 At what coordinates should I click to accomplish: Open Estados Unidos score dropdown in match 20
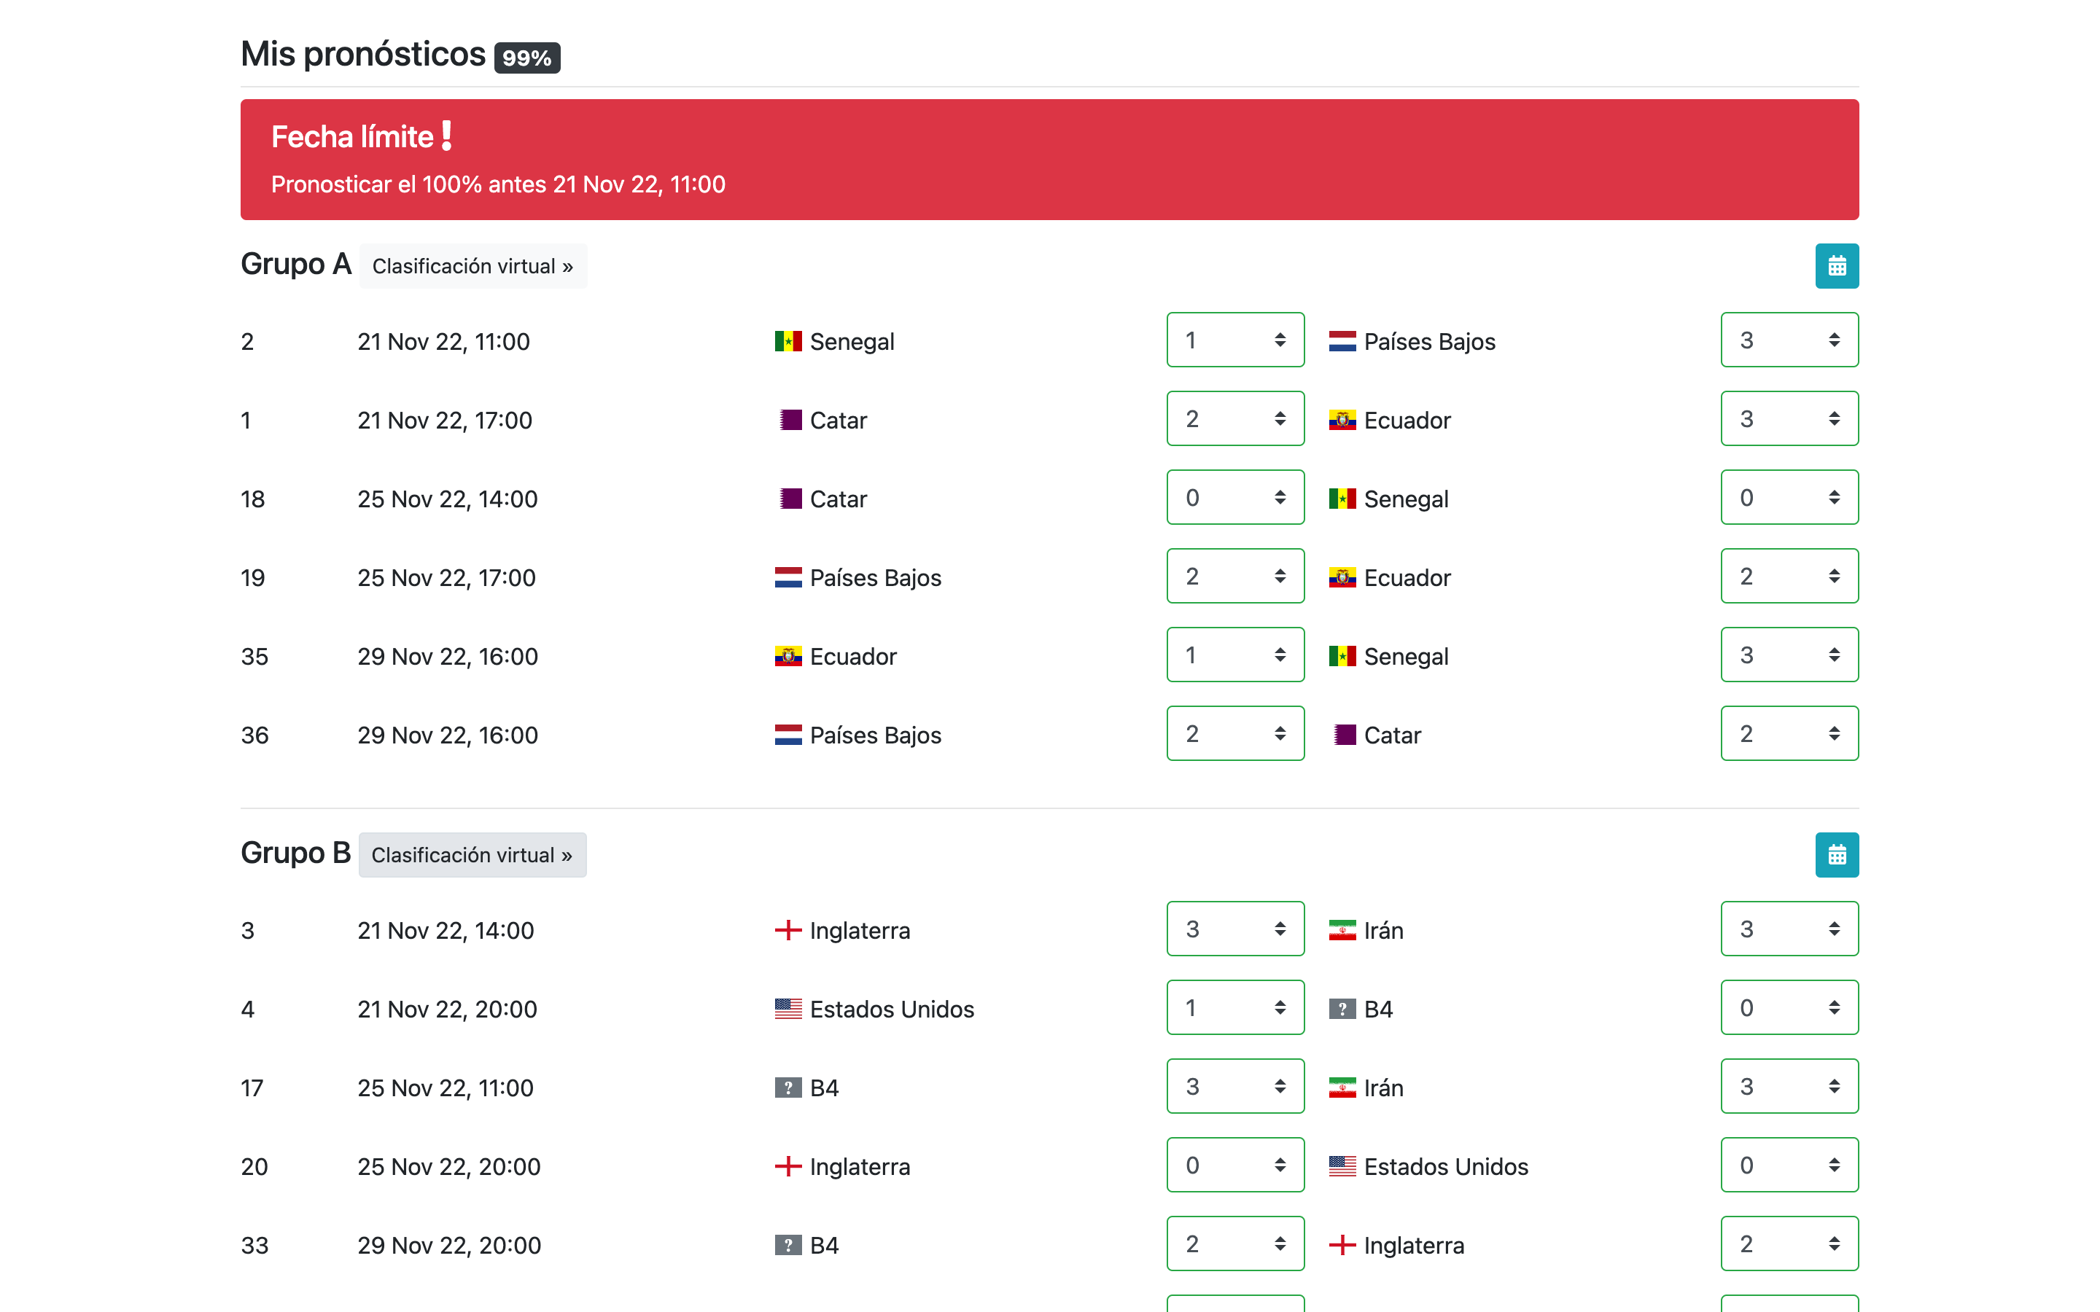[1789, 1165]
